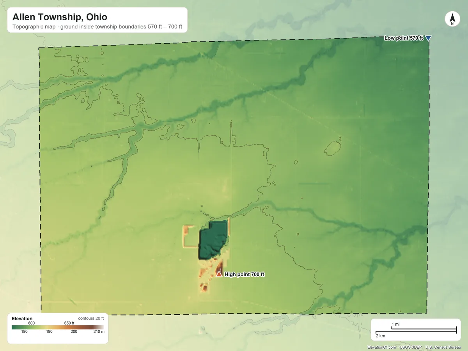This screenshot has height=351, width=468.
Task: Click the '1 mi' scale bar label
Action: point(395,324)
